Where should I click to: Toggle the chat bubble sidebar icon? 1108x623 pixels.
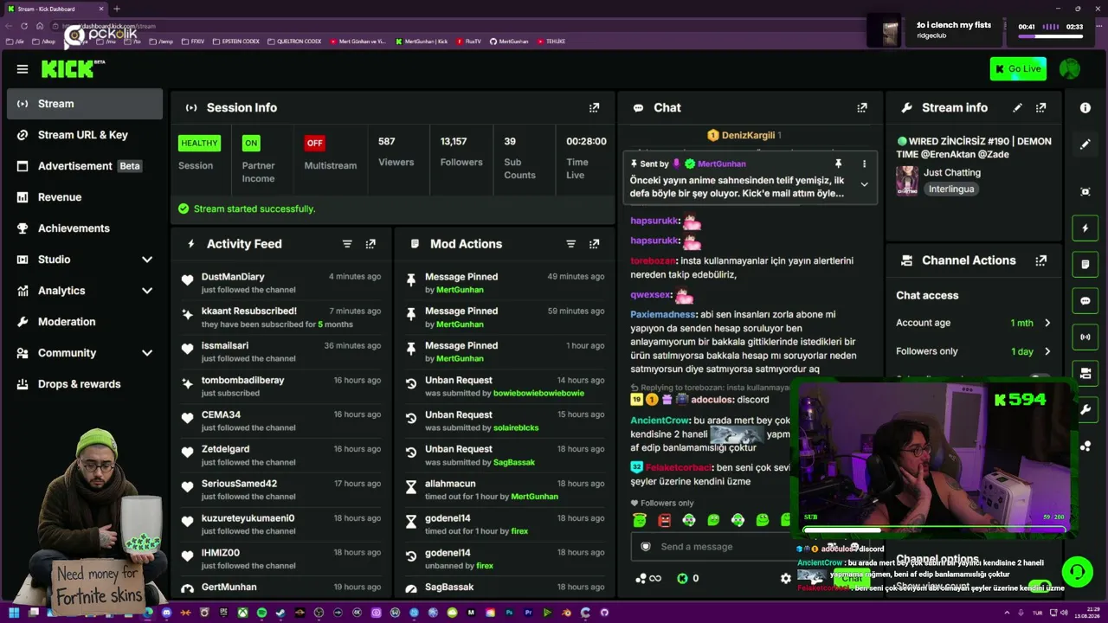[x=1085, y=300]
